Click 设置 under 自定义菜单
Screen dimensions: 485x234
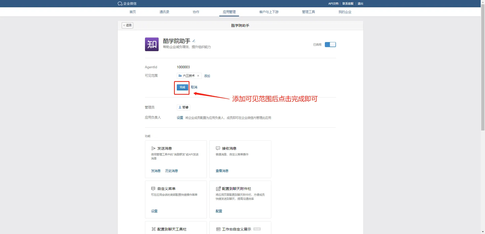click(x=154, y=211)
